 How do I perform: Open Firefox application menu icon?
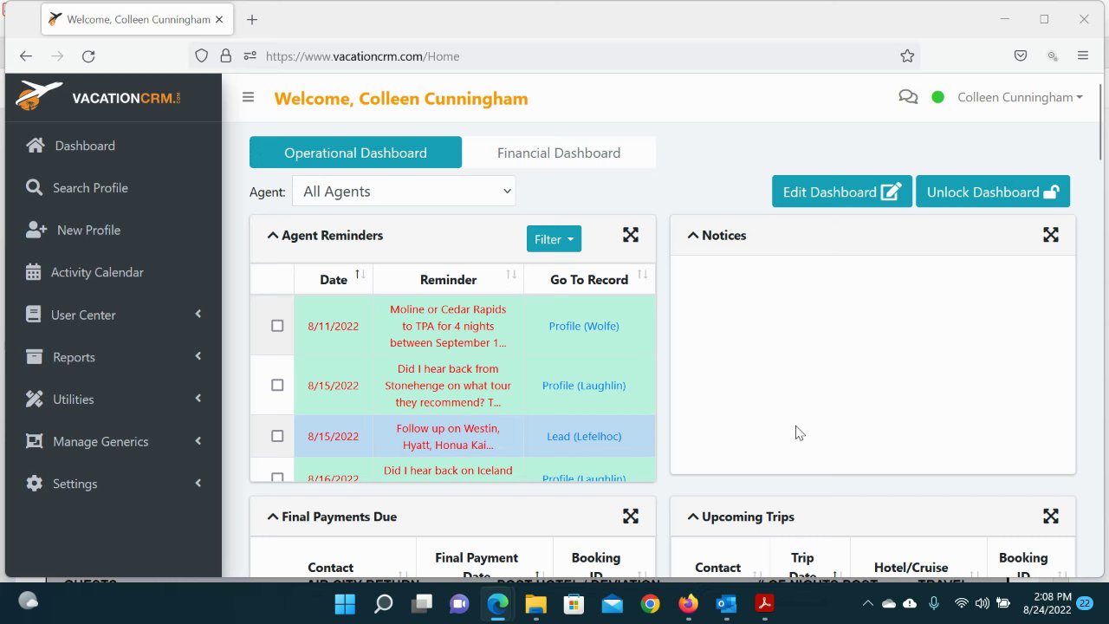coord(1083,56)
